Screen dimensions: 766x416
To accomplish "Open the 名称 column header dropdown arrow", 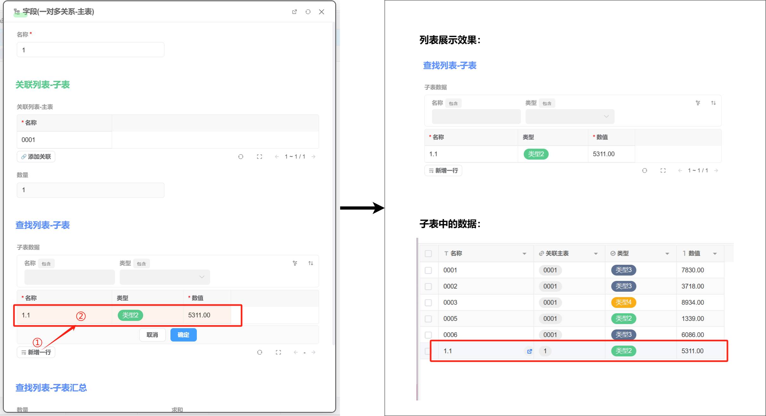I will [524, 254].
